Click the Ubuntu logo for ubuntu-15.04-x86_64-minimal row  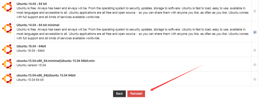(x=7, y=64)
